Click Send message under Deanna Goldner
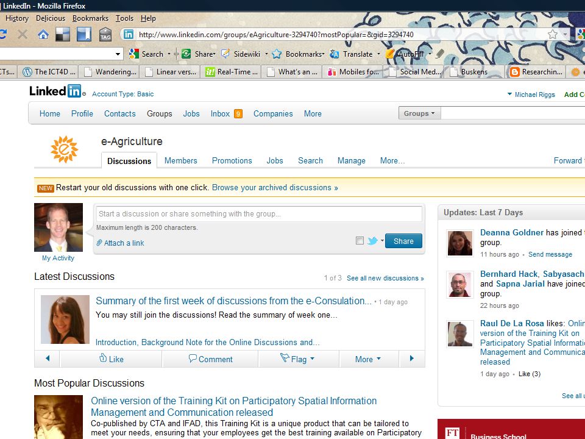The height and width of the screenshot is (439, 585). 550,254
